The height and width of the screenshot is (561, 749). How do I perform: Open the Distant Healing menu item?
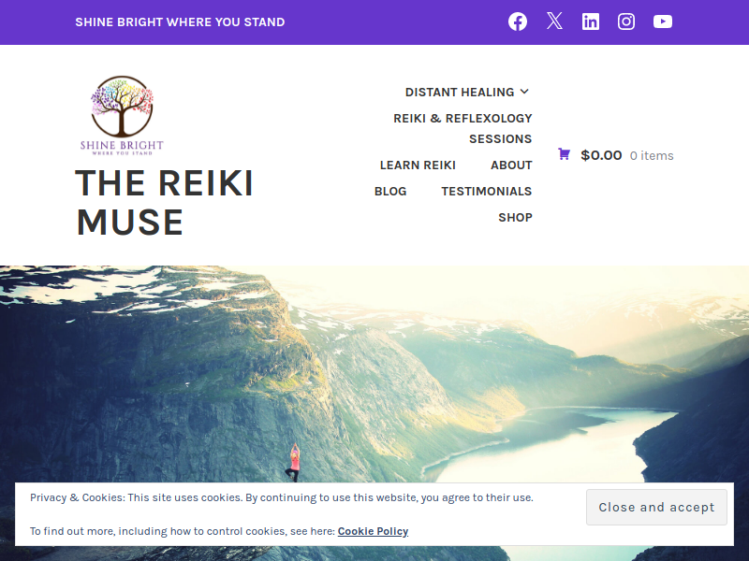point(460,92)
